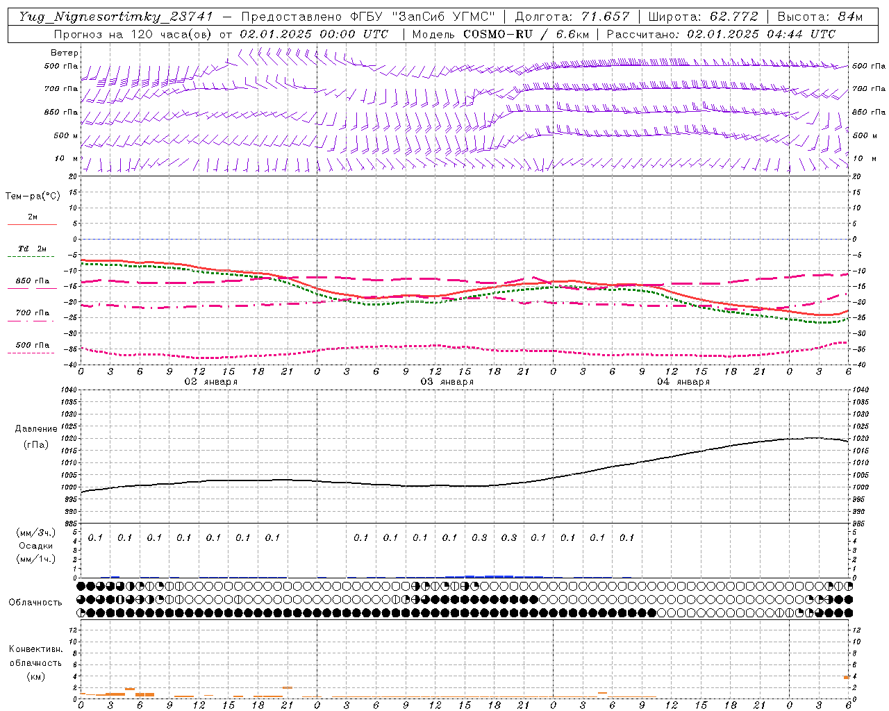Image resolution: width=889 pixels, height=711 pixels.
Task: Select the Облачность cloudiness label
Action: (35, 603)
